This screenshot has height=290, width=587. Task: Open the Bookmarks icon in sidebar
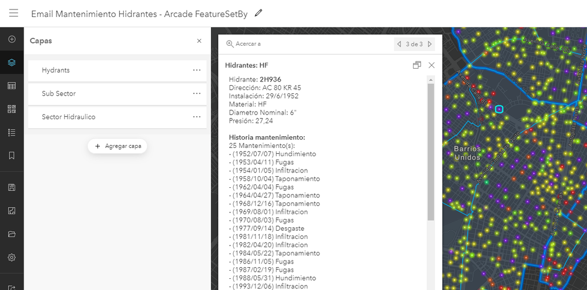(x=12, y=156)
